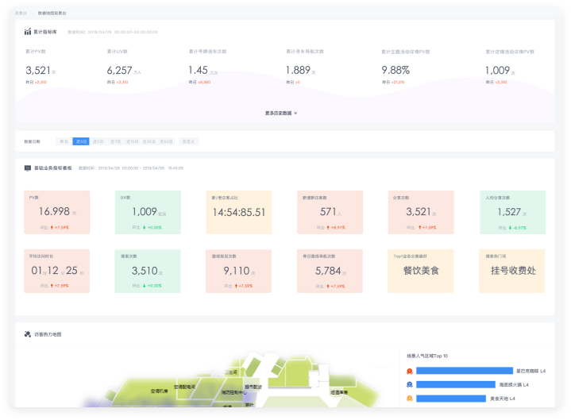
Task: Click the 累计UV数 value 6,257
Action: [x=119, y=70]
